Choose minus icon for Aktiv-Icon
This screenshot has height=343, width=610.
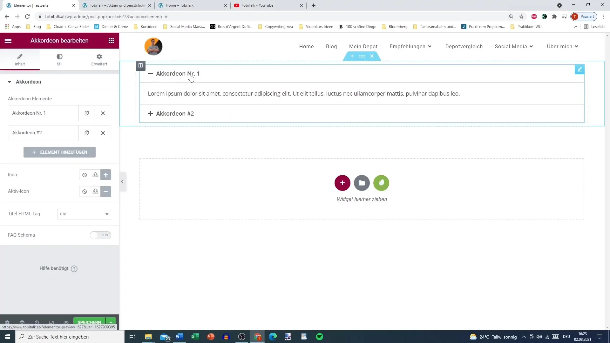coord(106,191)
